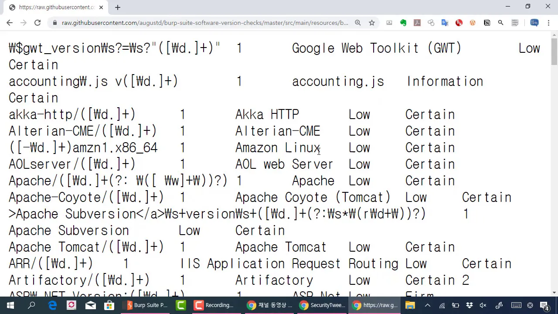Open the WordPress extension icon
The image size is (558, 314).
(473, 23)
